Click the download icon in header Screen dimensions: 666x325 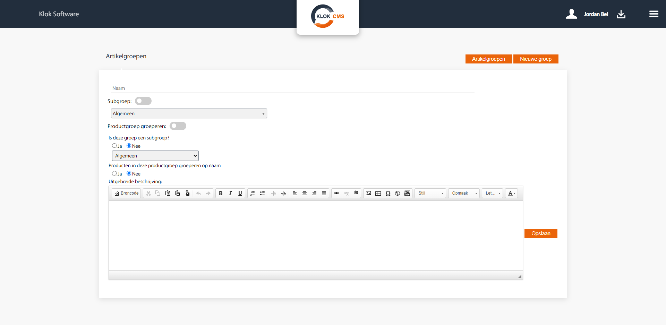point(621,14)
